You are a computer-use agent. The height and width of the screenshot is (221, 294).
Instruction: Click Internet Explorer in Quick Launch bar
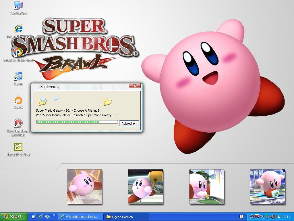pyautogui.click(x=41, y=216)
